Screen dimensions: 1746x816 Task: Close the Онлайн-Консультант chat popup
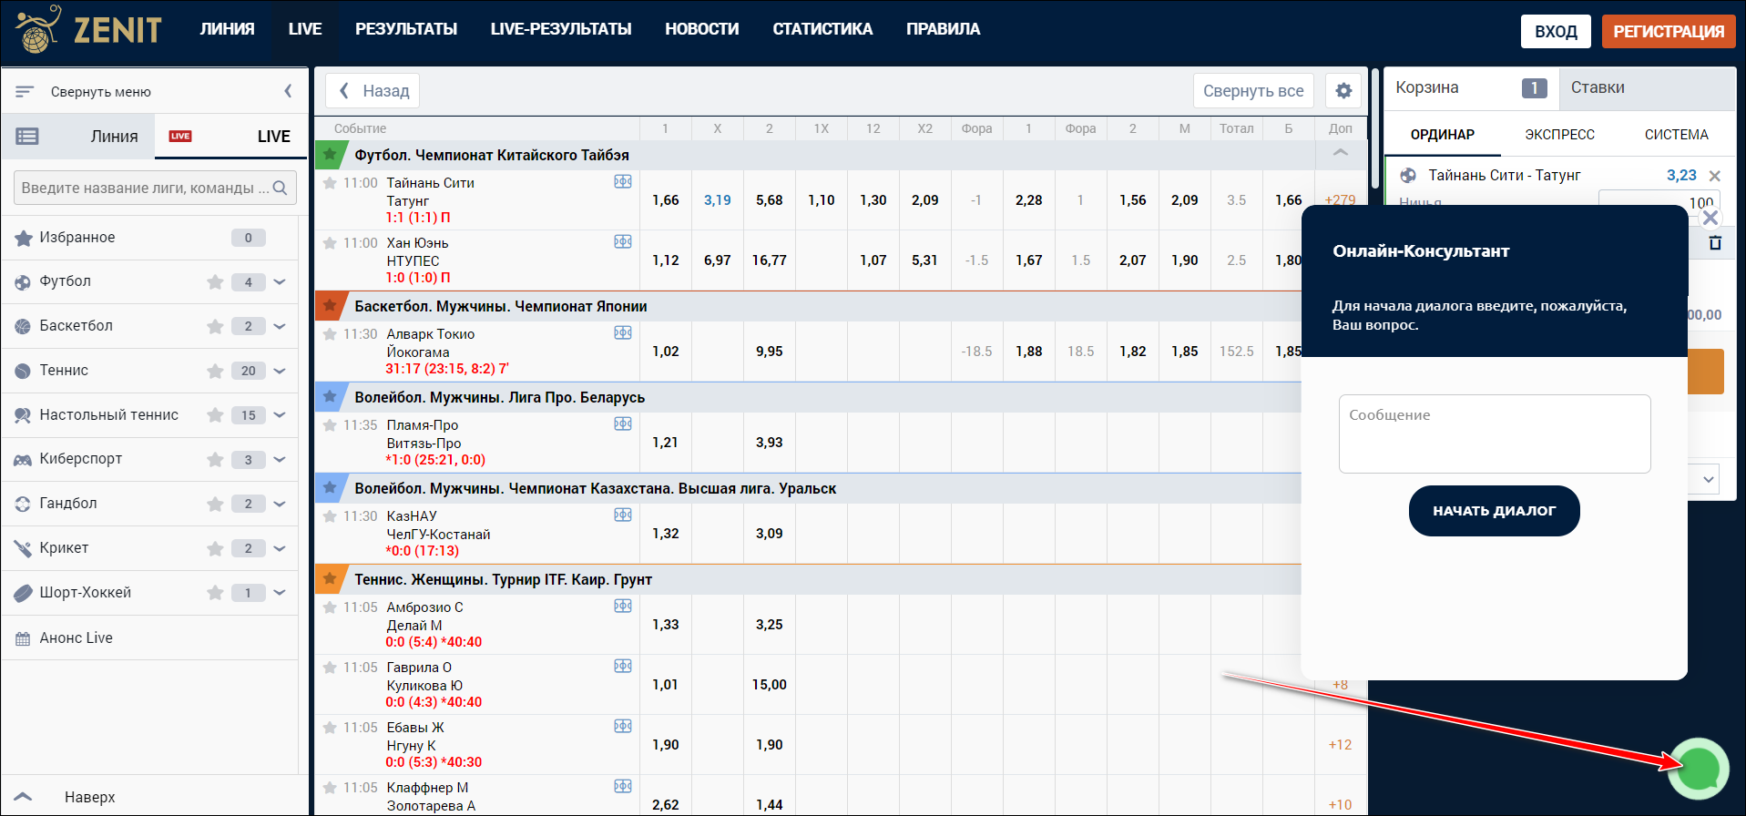pyautogui.click(x=1710, y=218)
